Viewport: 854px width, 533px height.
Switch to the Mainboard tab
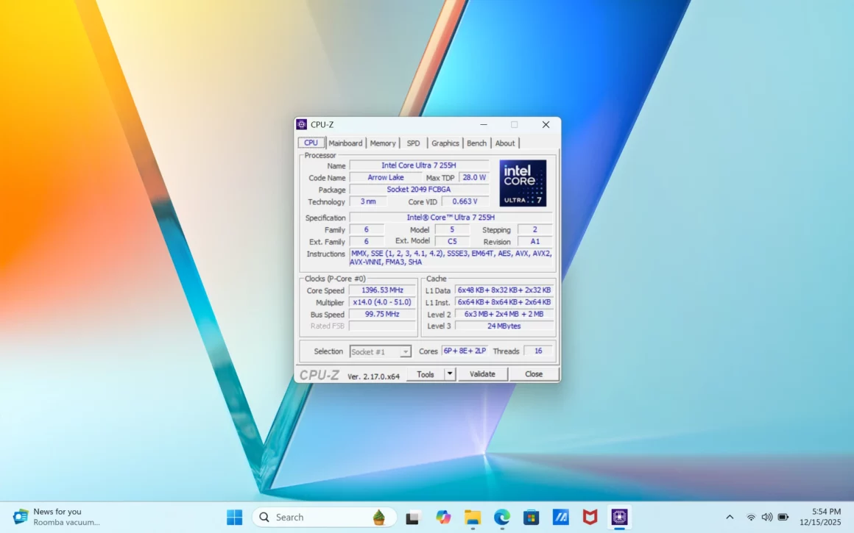[x=345, y=143]
